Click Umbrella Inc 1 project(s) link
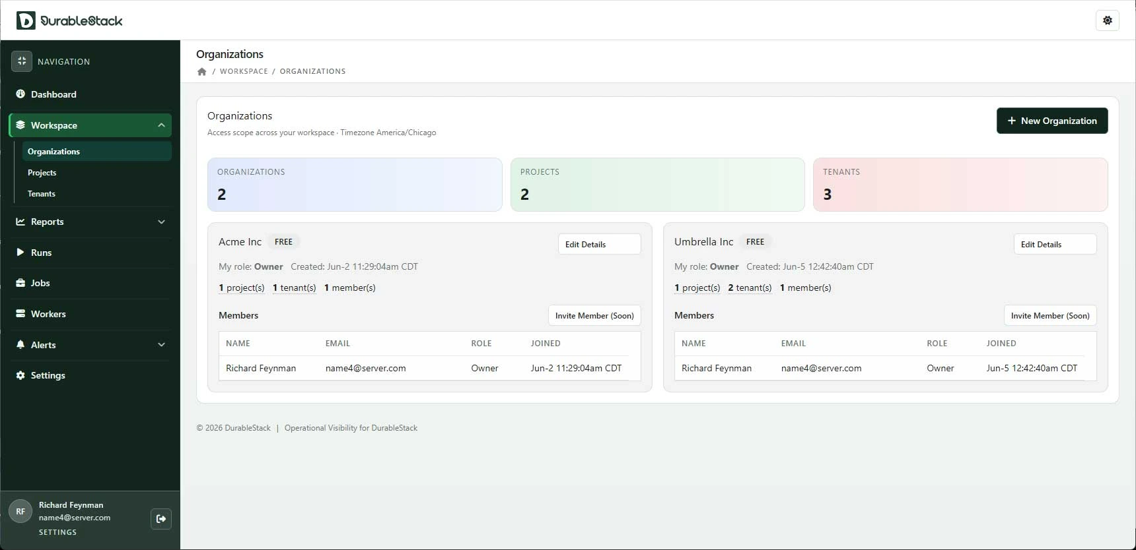Viewport: 1136px width, 550px height. (697, 288)
